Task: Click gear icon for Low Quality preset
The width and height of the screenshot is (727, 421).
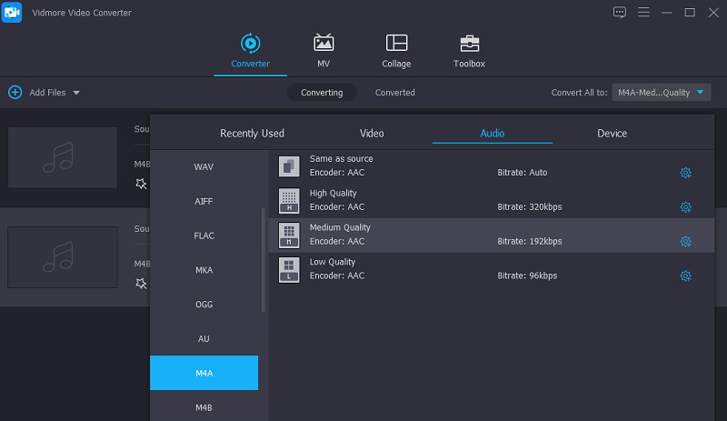Action: 686,276
